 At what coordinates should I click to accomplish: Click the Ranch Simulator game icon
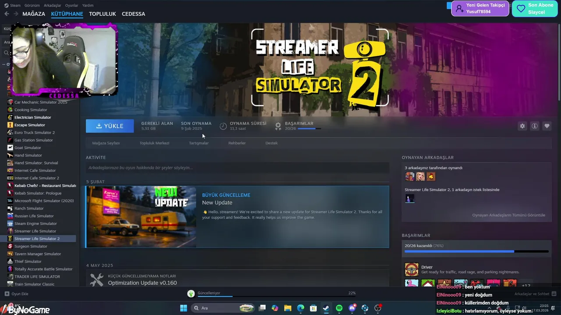pyautogui.click(x=11, y=208)
